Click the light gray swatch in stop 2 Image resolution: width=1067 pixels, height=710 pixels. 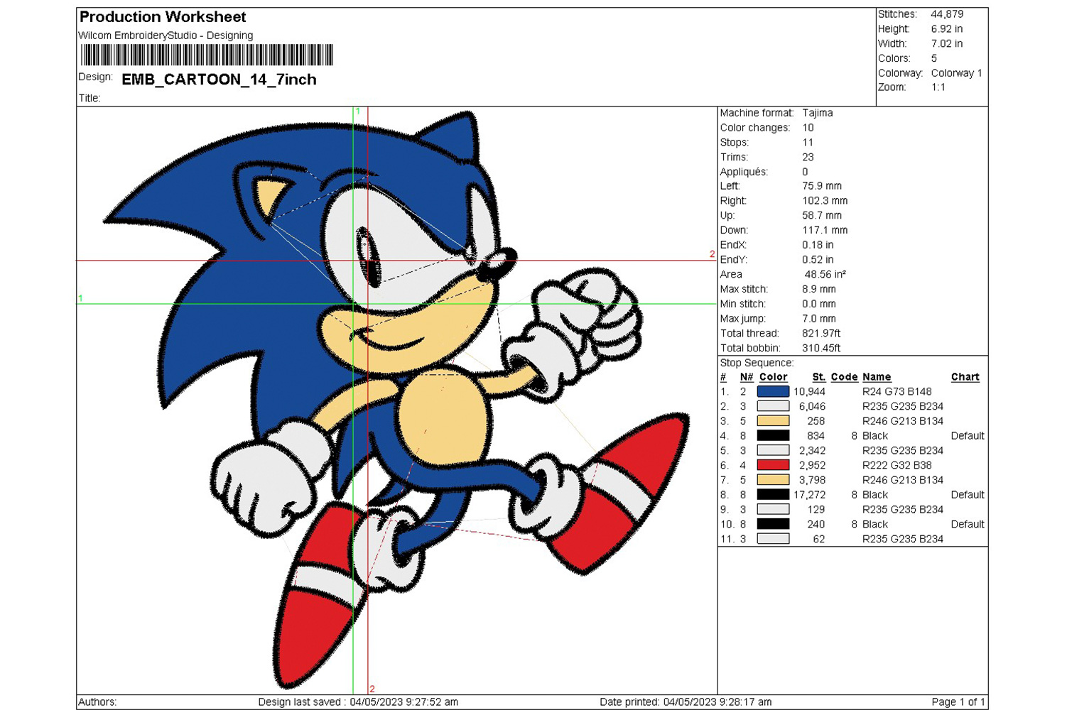[x=773, y=406]
